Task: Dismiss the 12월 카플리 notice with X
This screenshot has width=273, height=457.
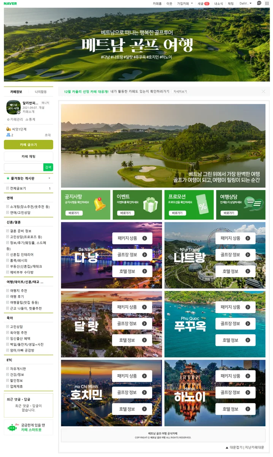Action: 263,92
